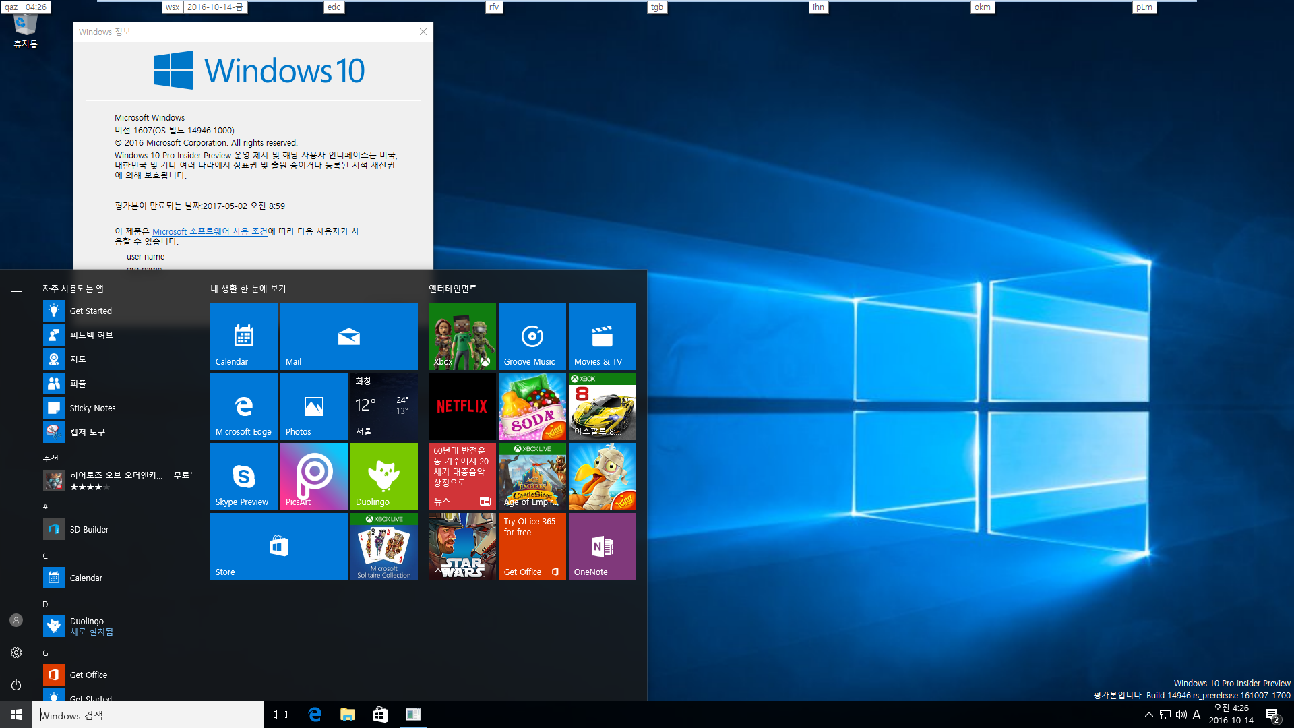
Task: Click the Power button icon
Action: tap(16, 685)
